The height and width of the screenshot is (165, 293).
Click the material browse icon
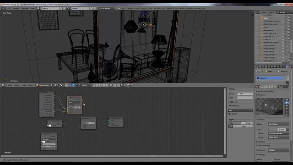pos(258,87)
